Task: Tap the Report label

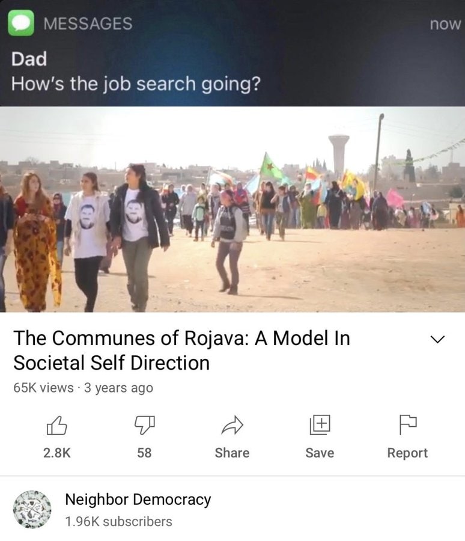Action: [407, 453]
